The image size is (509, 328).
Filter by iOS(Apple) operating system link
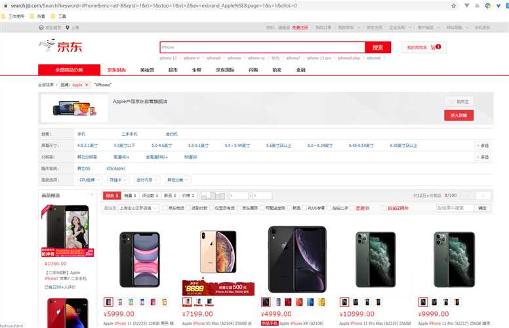(116, 169)
